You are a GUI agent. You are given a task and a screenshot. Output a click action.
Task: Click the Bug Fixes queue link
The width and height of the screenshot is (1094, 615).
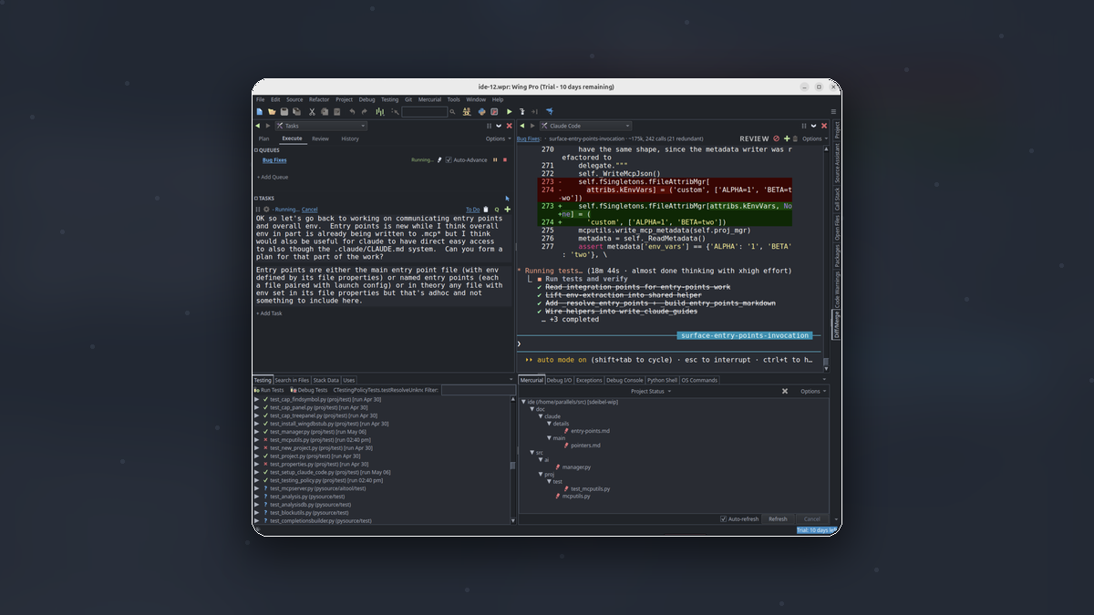coord(274,160)
